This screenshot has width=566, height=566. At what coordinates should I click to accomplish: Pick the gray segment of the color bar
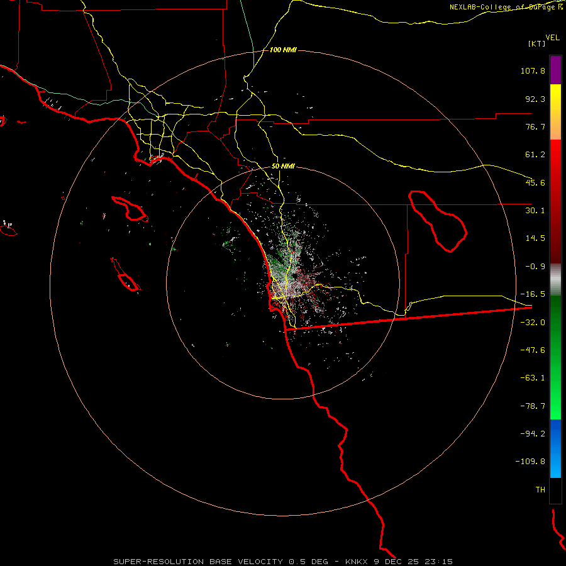pos(555,280)
